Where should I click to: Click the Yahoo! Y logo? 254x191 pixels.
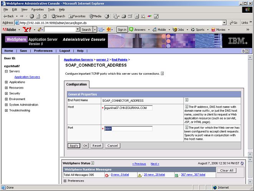point(27,30)
